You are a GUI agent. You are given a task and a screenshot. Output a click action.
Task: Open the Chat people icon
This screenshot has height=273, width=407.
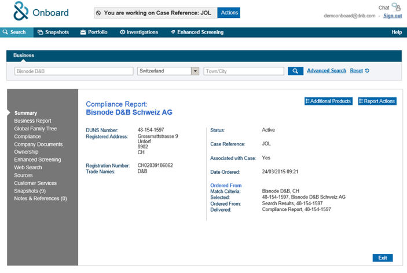point(397,7)
